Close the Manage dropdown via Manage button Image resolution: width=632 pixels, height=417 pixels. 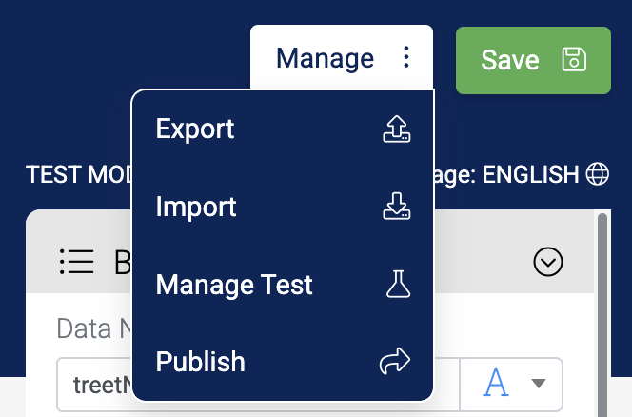pos(342,57)
